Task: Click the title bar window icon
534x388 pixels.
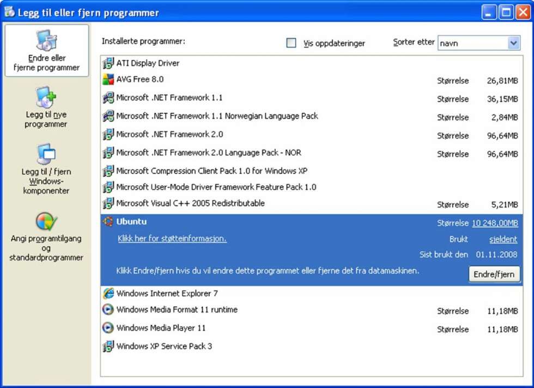Action: click(10, 13)
